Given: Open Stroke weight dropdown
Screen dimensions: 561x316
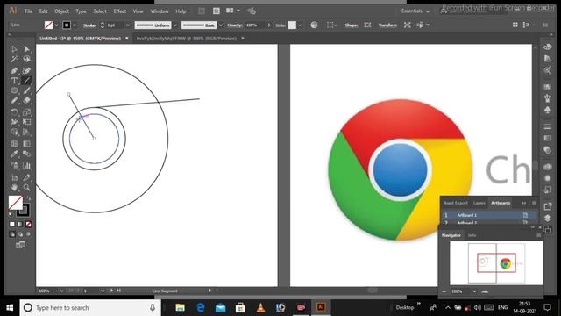Looking at the screenshot, I should [128, 25].
